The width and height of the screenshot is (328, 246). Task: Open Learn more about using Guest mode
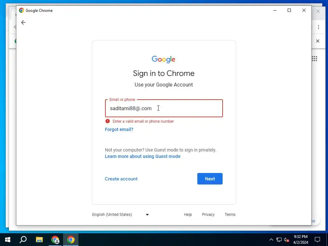[143, 156]
